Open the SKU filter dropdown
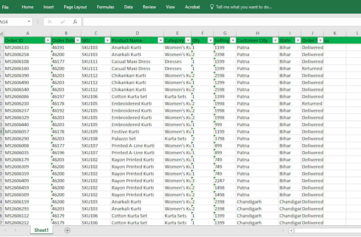The image size is (361, 237). click(108, 40)
